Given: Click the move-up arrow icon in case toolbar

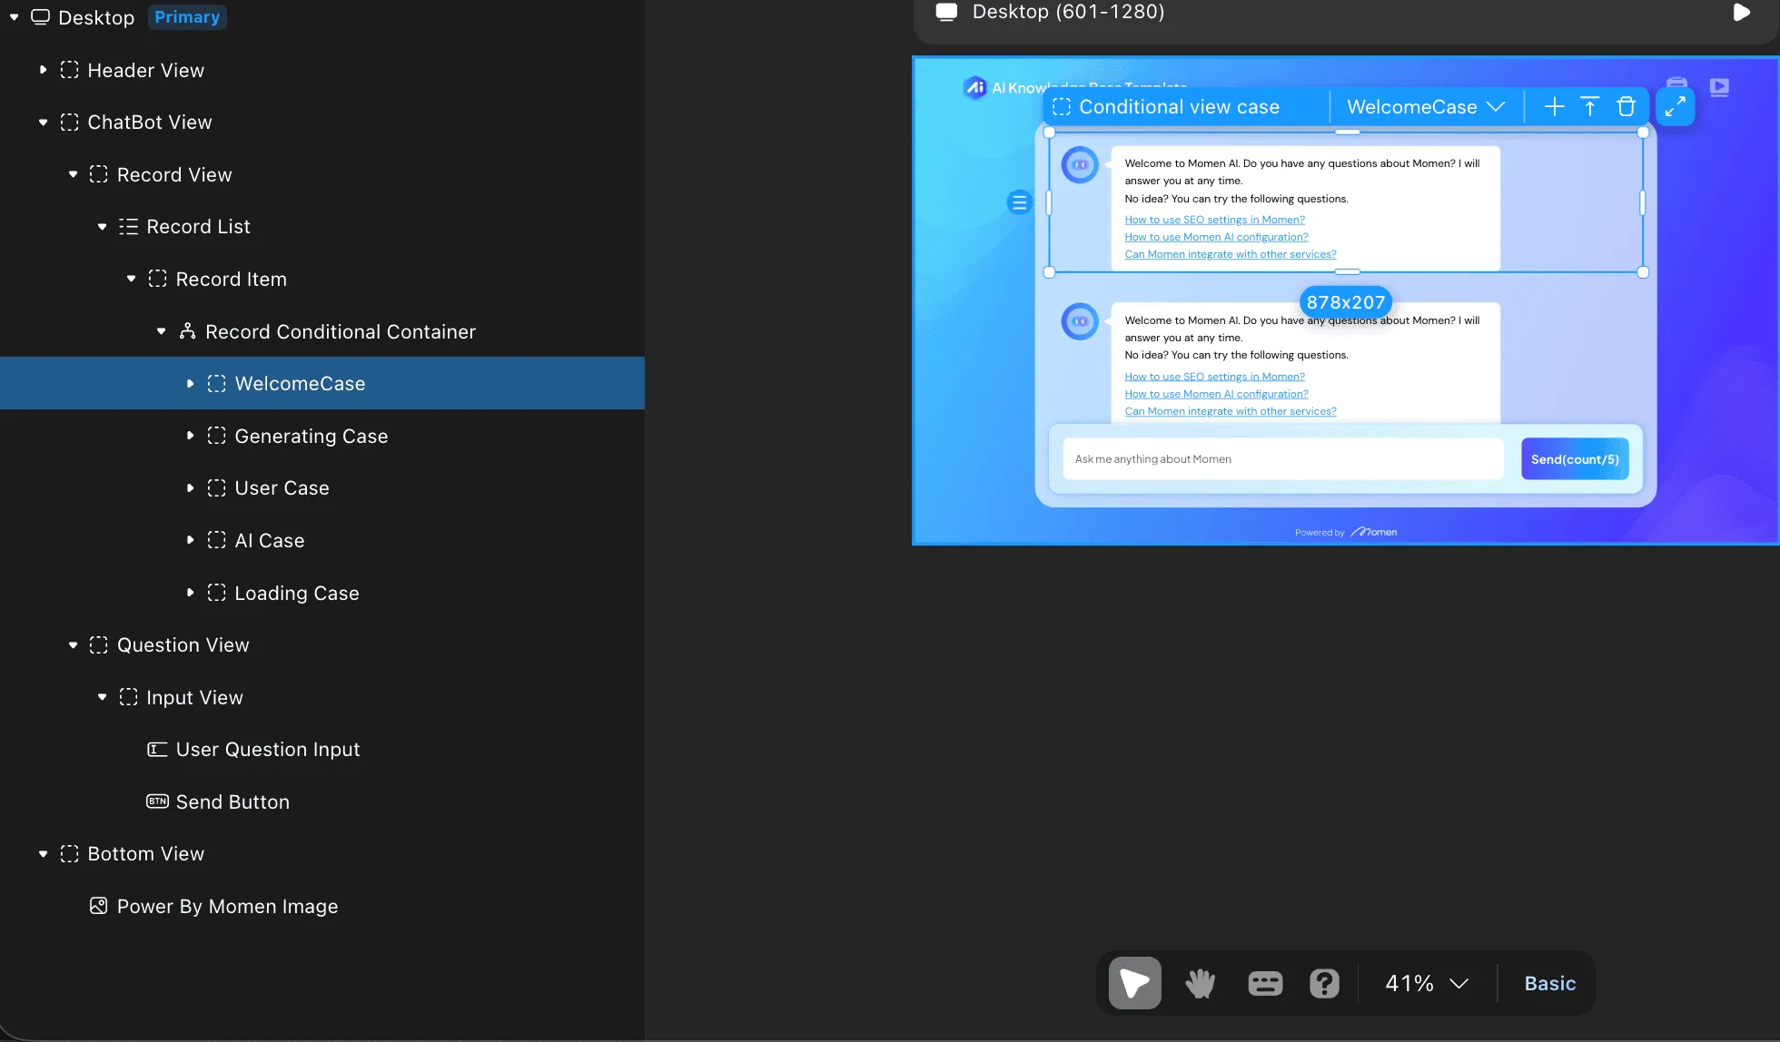Looking at the screenshot, I should [1590, 106].
